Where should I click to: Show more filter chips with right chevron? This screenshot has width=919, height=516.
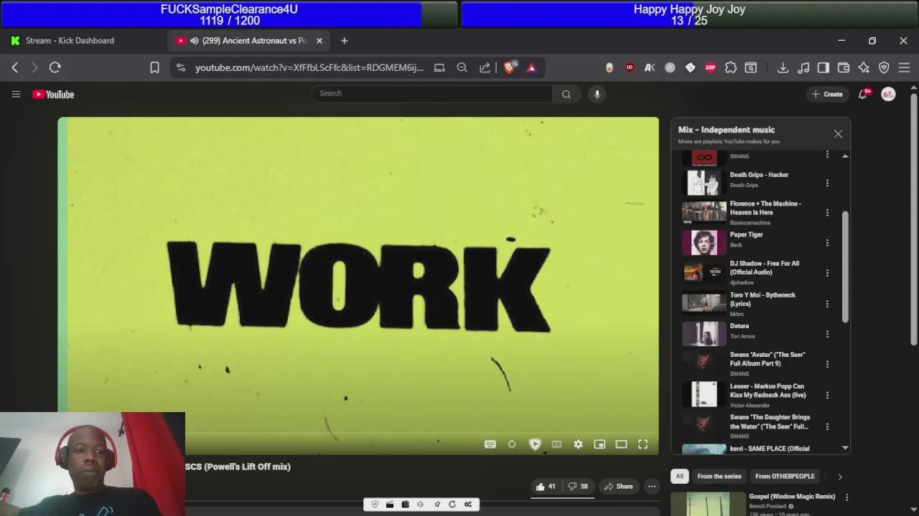click(839, 477)
